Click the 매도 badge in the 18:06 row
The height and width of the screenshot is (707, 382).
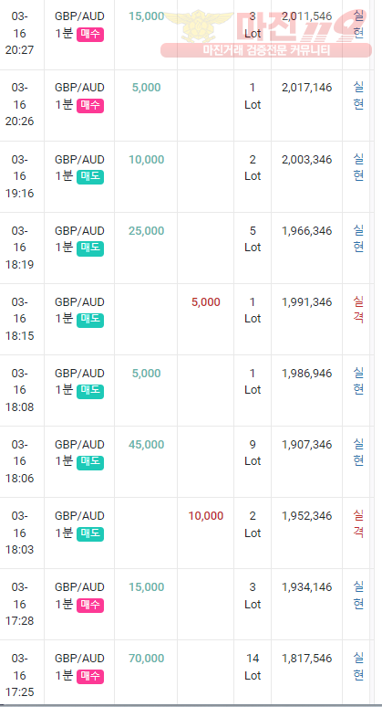pyautogui.click(x=90, y=462)
